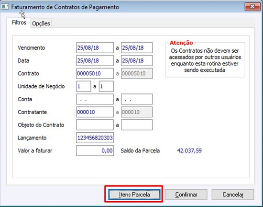
Task: Focus the Vencimento end date field
Action: 137,48
